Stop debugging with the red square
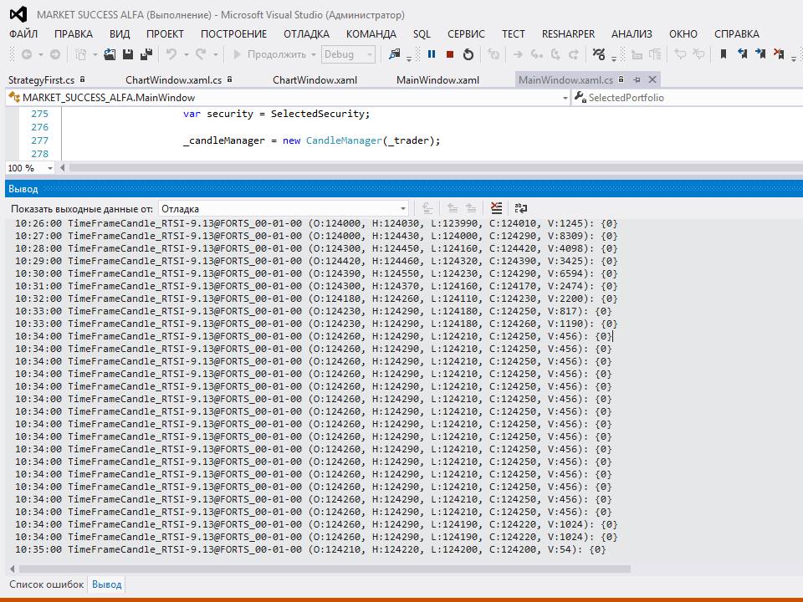Screen dimensions: 803x602 tap(450, 54)
